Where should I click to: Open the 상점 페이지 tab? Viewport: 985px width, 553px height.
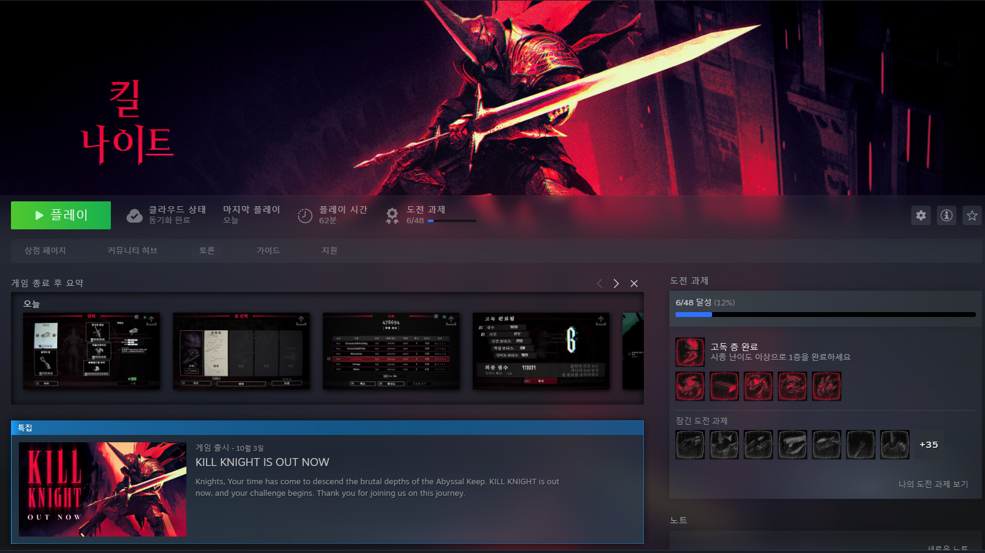pos(45,251)
